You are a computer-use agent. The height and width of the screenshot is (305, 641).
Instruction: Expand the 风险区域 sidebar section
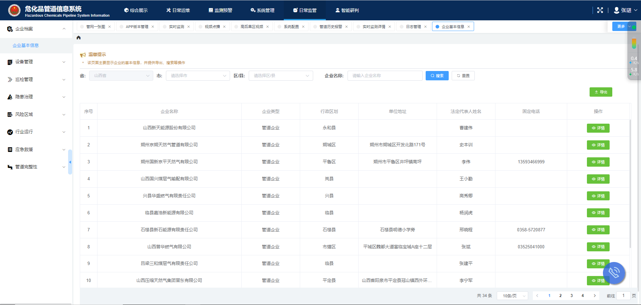tap(36, 114)
